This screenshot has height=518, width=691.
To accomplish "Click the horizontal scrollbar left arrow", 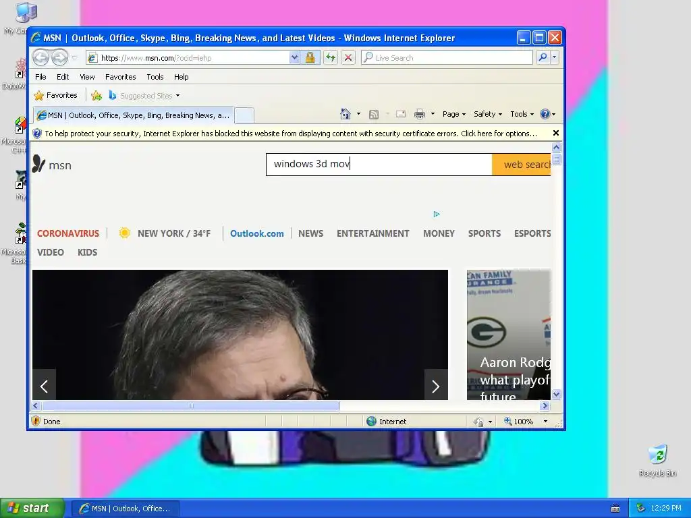I will click(36, 405).
